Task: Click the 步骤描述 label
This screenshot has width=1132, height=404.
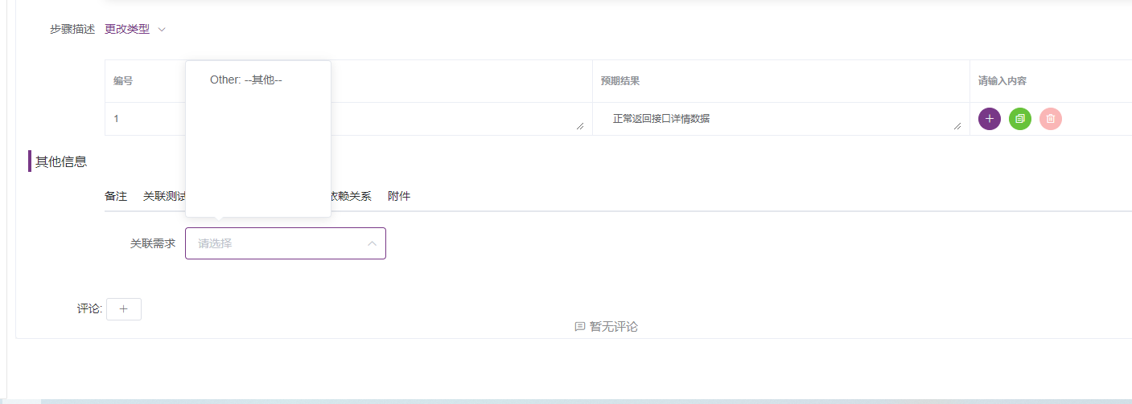Action: point(72,29)
